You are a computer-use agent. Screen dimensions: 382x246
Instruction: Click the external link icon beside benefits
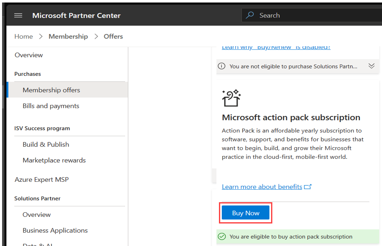pos(308,186)
